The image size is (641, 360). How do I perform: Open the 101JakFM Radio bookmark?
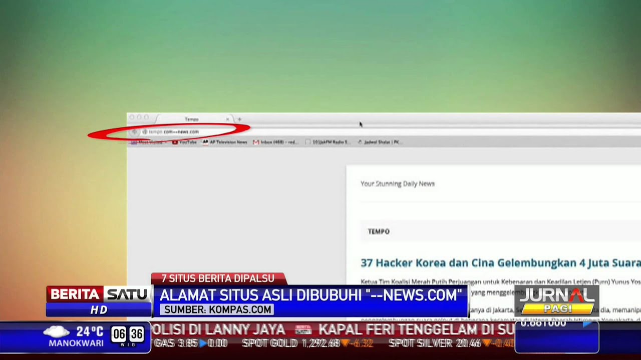[x=328, y=142]
